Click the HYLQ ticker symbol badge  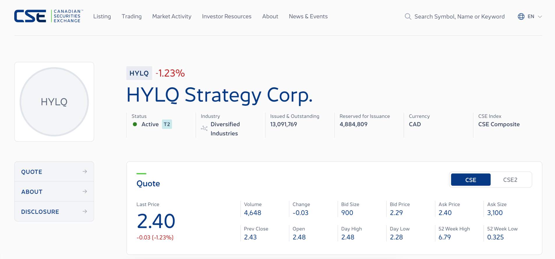point(139,73)
